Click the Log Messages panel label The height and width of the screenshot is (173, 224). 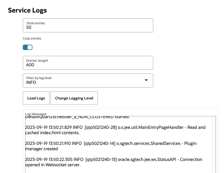[36, 114]
